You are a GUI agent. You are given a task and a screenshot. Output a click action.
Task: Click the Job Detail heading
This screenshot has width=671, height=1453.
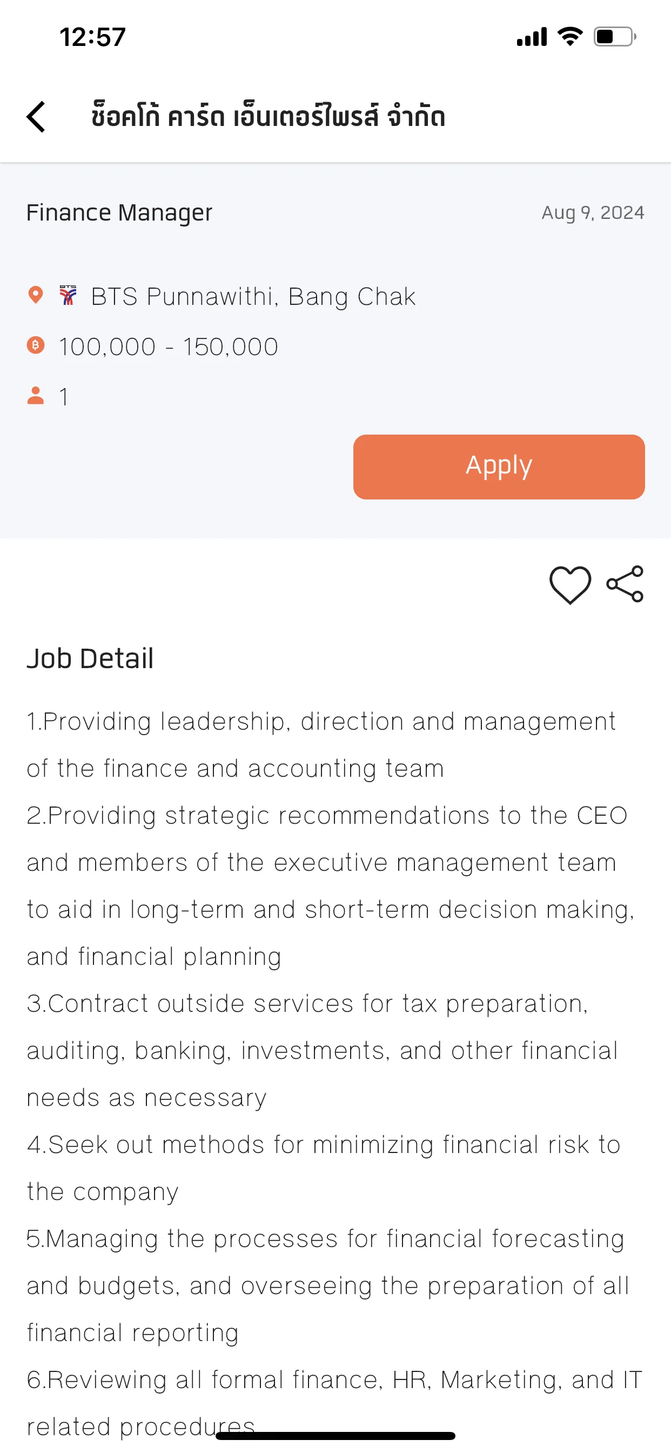(x=90, y=658)
